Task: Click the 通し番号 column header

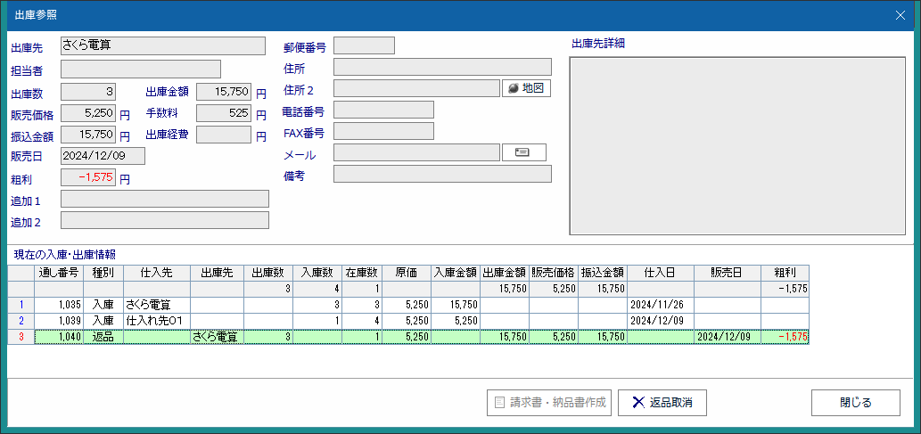Action: 59,273
